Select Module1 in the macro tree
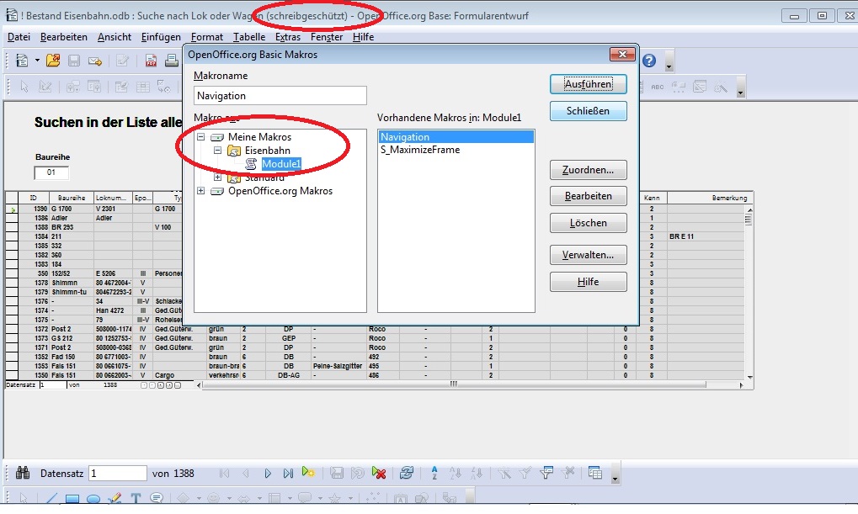 (281, 163)
